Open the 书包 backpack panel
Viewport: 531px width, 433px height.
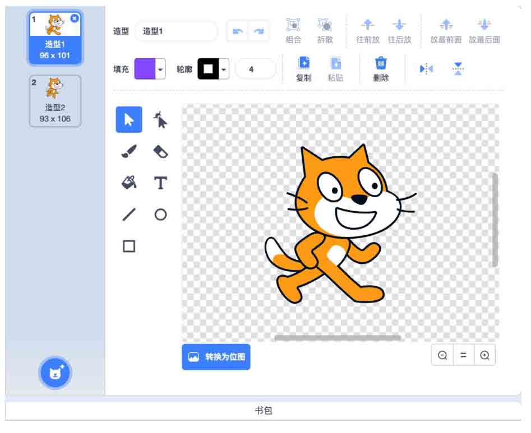coord(264,411)
